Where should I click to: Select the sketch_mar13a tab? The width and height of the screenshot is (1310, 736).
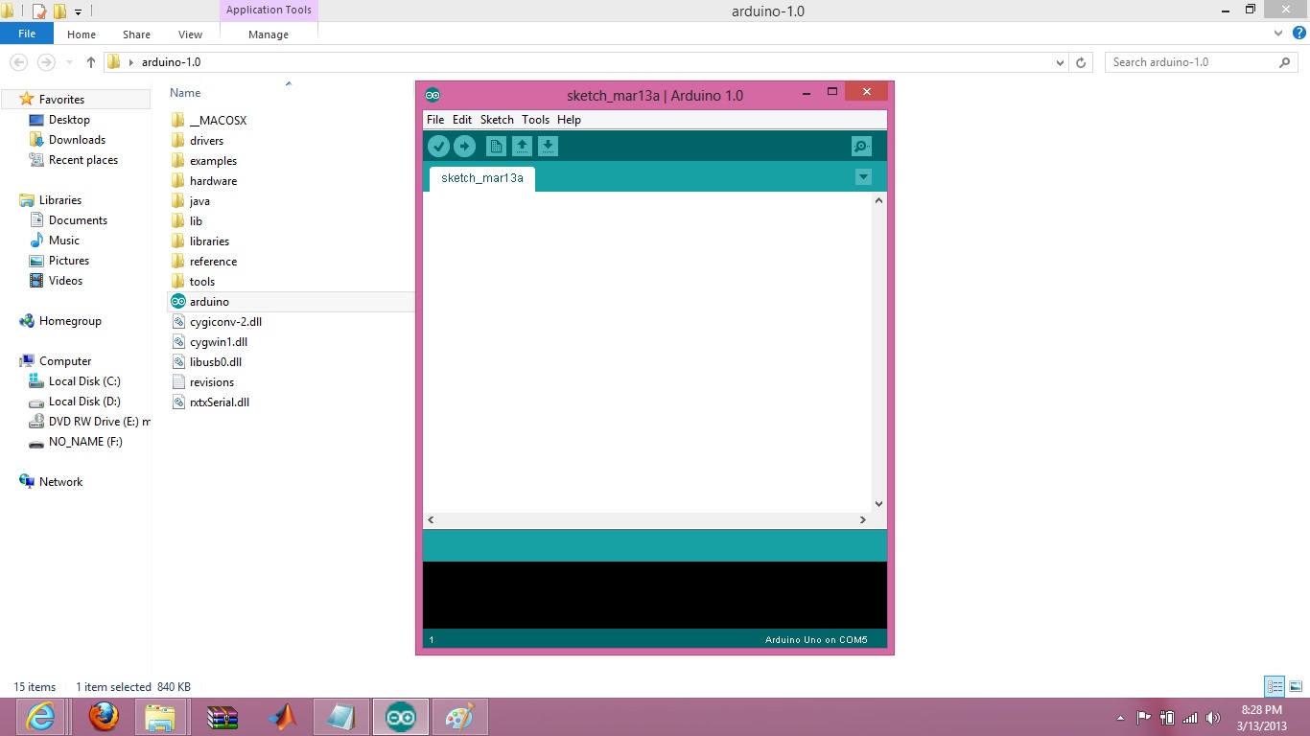[482, 178]
